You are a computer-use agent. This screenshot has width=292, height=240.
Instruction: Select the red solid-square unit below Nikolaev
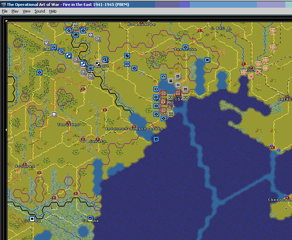pyautogui.click(x=251, y=77)
